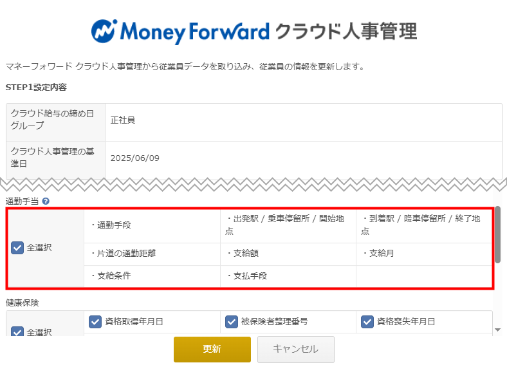Open the 通勤手当 help question-mark icon
This screenshot has height=374, width=507.
(x=46, y=201)
